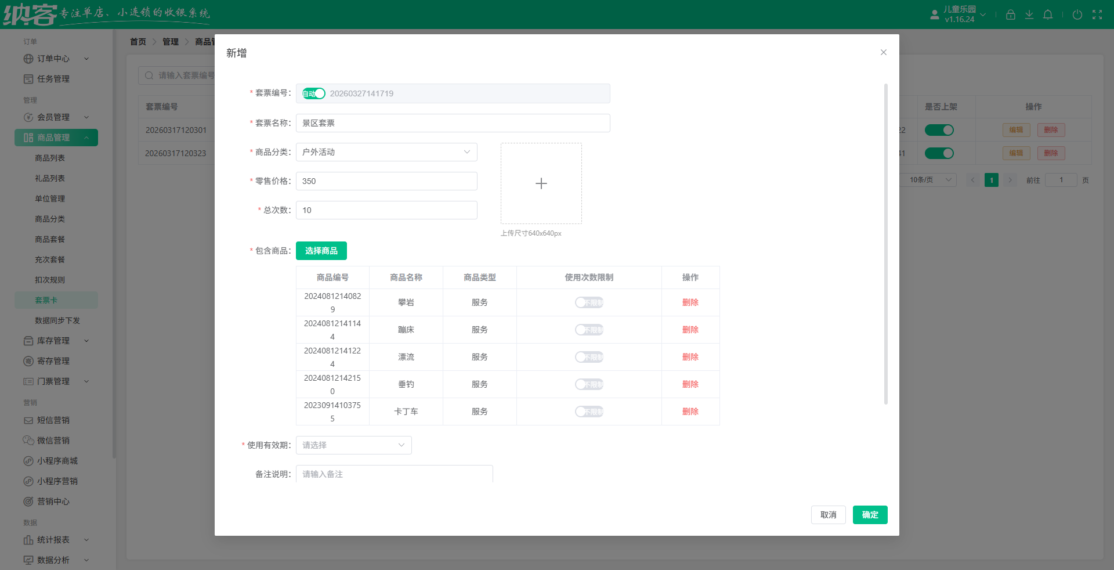Click the 任务管理 sidebar icon

[x=28, y=79]
